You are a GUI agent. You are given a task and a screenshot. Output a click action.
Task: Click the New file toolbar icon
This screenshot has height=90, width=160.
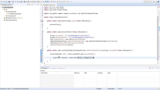pos(1,2)
